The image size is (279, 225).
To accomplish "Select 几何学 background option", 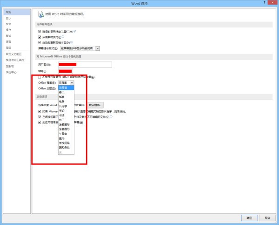I will 66,106.
